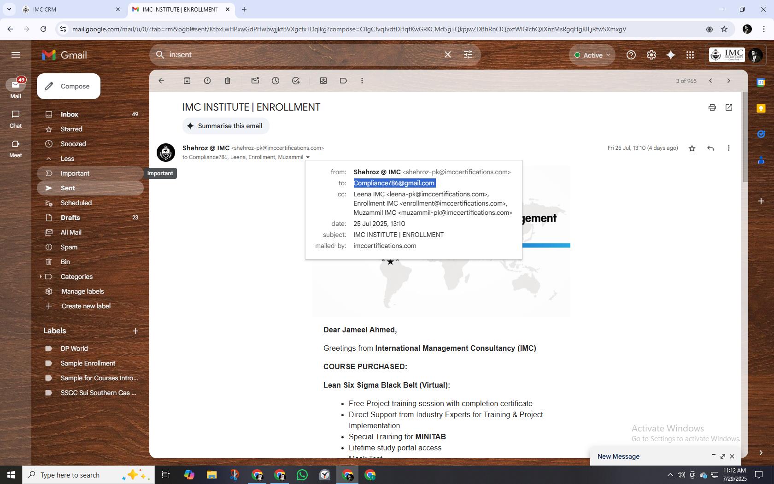This screenshot has width=774, height=484.
Task: Star the email from Shehroz
Action: 692,148
